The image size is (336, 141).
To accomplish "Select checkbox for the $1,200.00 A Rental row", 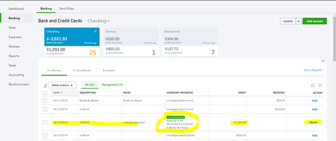I will [x=45, y=122].
